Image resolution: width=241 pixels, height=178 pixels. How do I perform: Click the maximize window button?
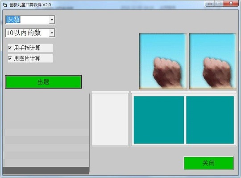[219, 4]
